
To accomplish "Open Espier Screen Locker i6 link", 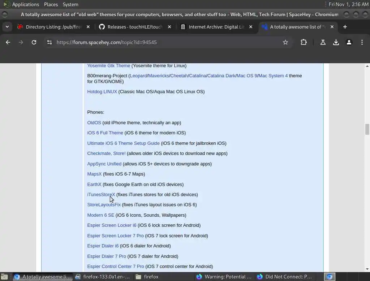I will point(112,225).
